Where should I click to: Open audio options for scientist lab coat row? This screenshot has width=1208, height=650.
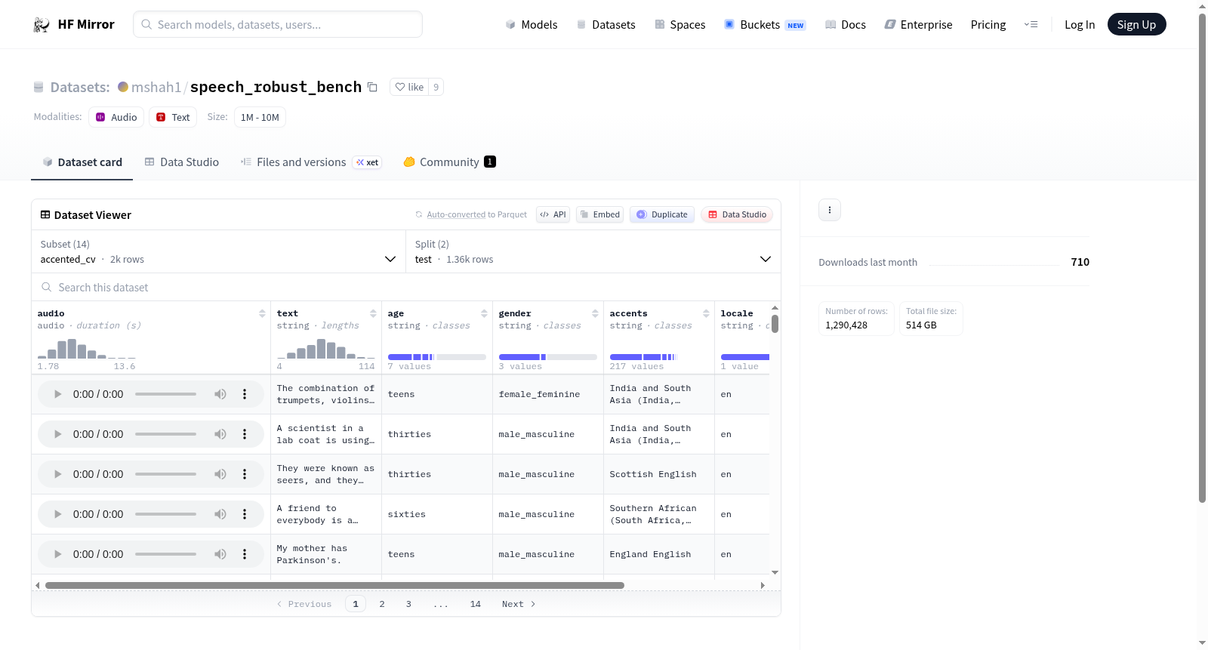245,434
